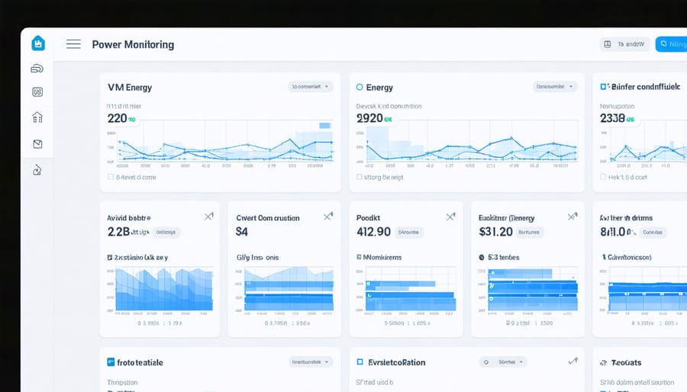Click the 220 value in VM Energy card
687x392 pixels.
click(x=117, y=118)
